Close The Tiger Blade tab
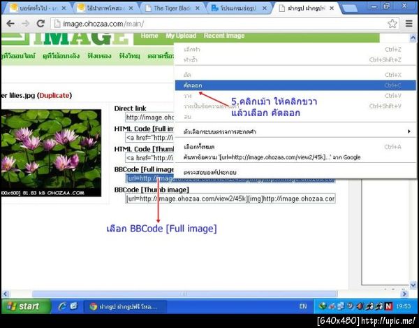The width and height of the screenshot is (419, 328). (198, 8)
